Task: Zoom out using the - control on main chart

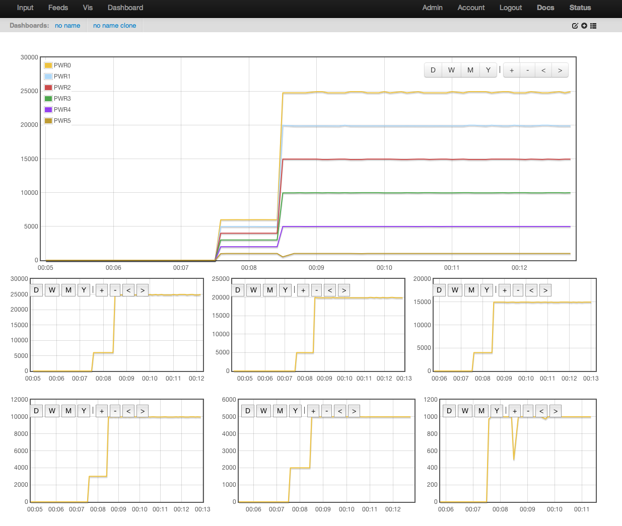Action: [527, 70]
